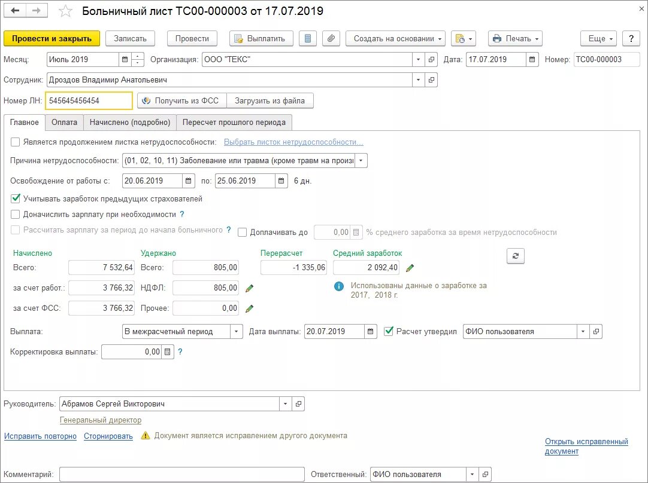Show help for Корректировка выплаты

coord(180,351)
